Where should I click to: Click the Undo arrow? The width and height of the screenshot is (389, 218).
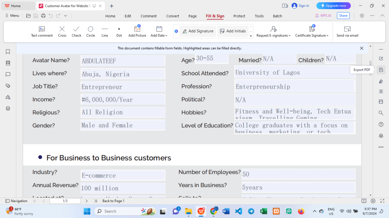click(51, 16)
